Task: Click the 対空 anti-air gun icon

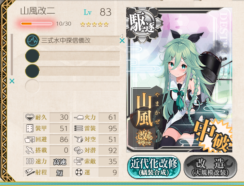Action: tap(79, 139)
